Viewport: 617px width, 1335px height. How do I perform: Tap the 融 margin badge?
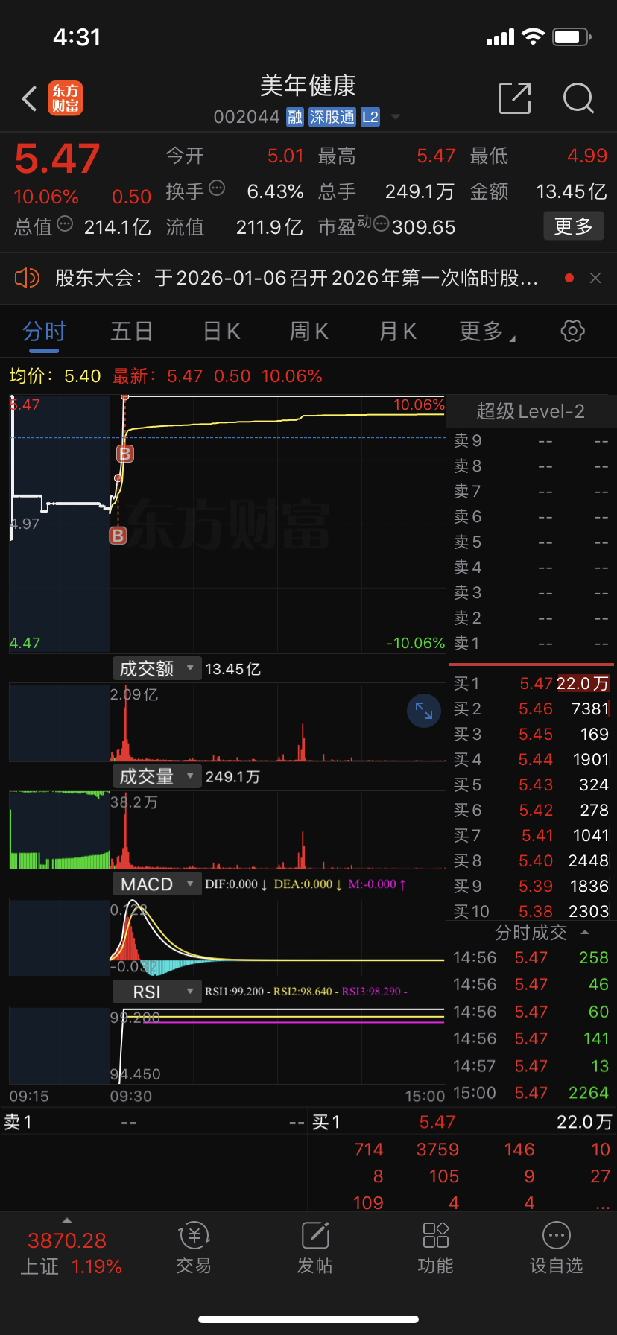295,117
